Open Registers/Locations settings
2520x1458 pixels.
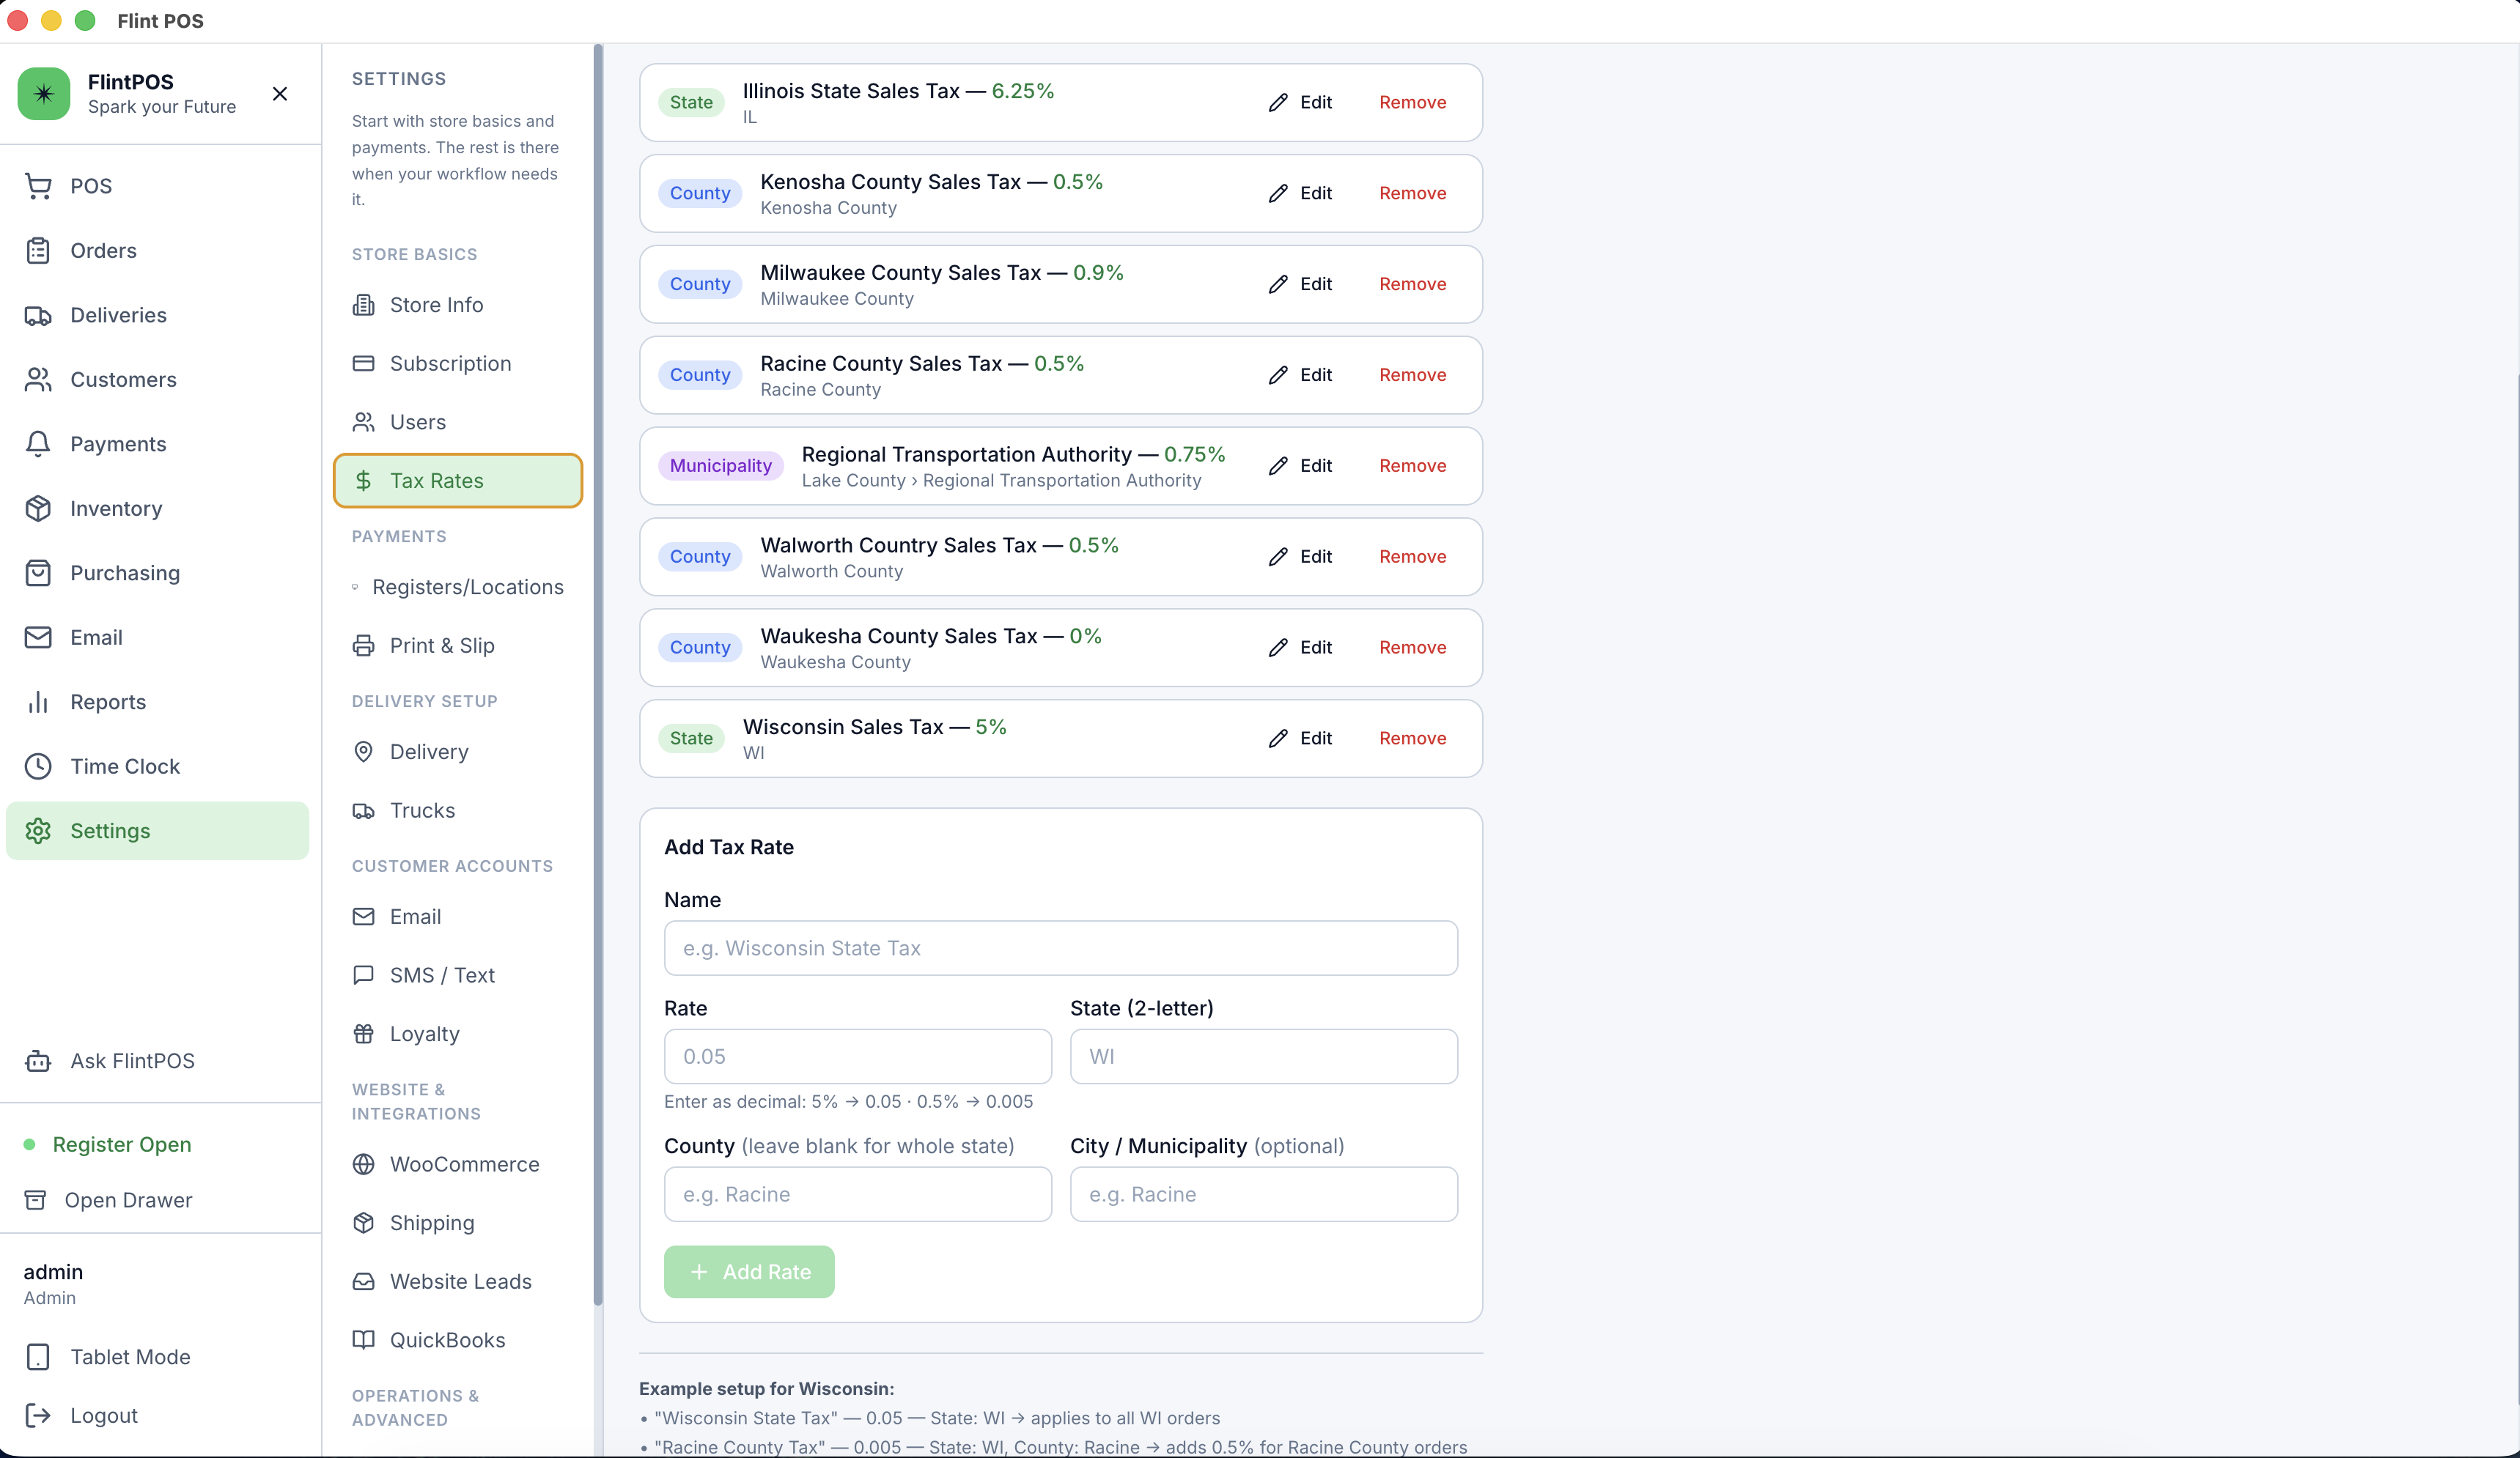[x=458, y=587]
